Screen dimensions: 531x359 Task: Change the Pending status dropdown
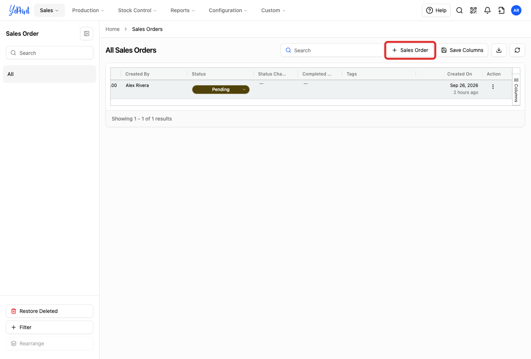221,90
